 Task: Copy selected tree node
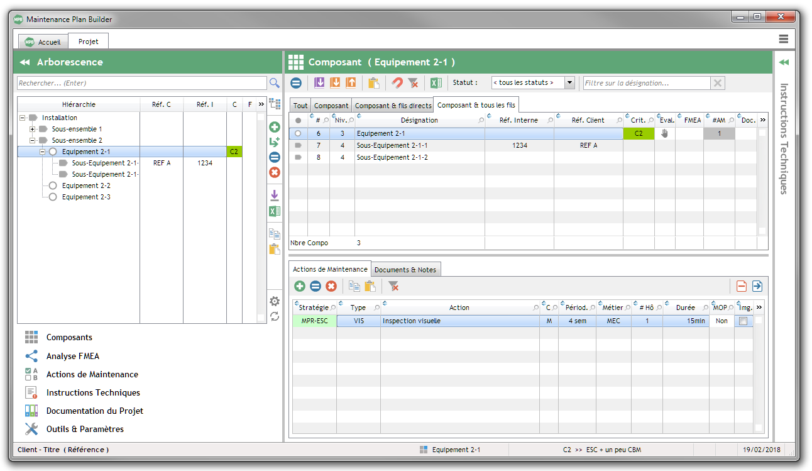tap(275, 234)
